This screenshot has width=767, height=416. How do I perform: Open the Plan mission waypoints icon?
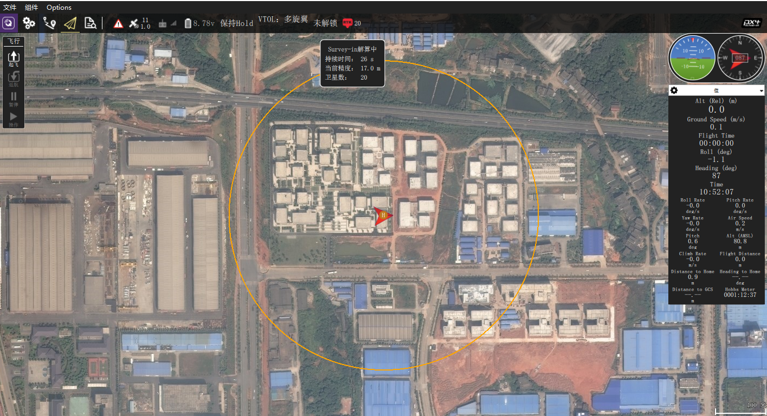50,23
